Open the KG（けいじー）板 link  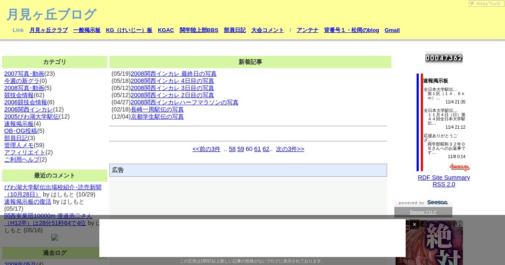pyautogui.click(x=129, y=30)
